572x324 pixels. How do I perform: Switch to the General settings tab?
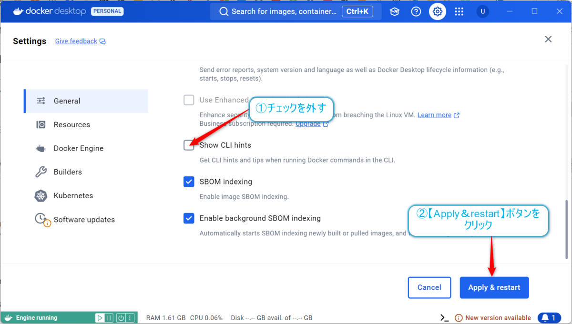[x=67, y=101]
